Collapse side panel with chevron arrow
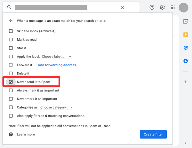 (185, 143)
